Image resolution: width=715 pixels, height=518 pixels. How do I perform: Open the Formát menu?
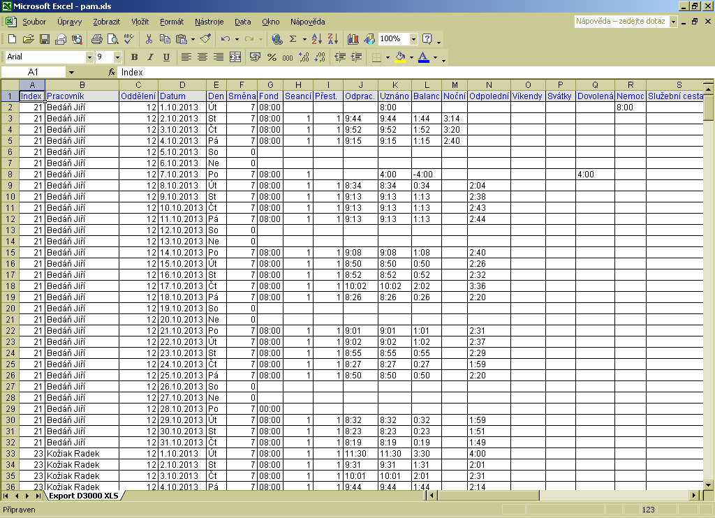click(x=172, y=22)
